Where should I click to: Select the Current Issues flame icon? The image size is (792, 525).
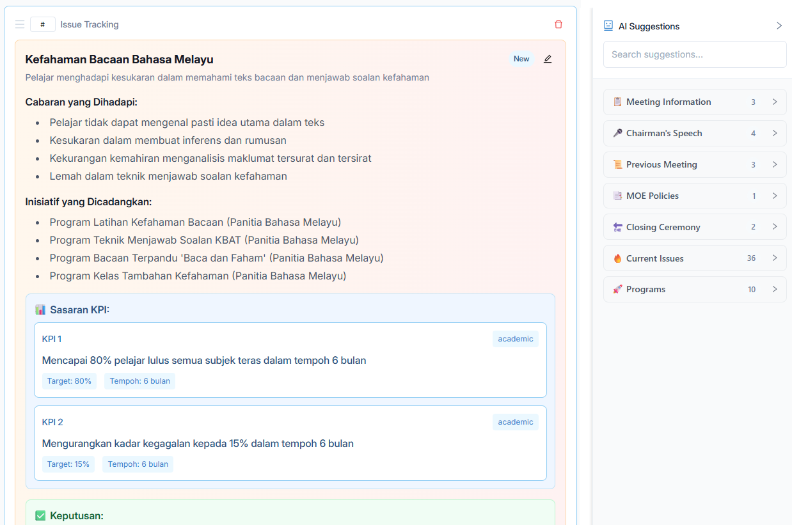617,258
